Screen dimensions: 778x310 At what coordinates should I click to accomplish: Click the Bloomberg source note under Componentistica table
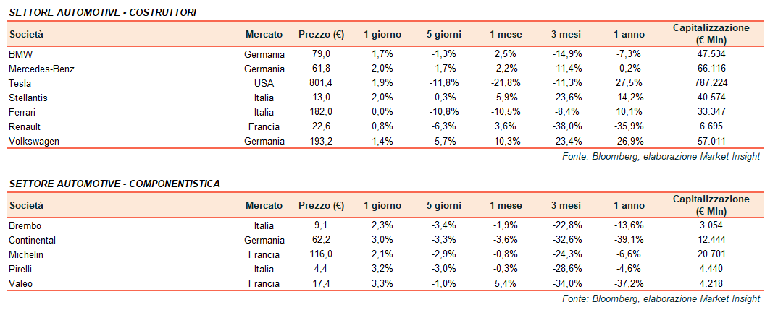coord(661,298)
